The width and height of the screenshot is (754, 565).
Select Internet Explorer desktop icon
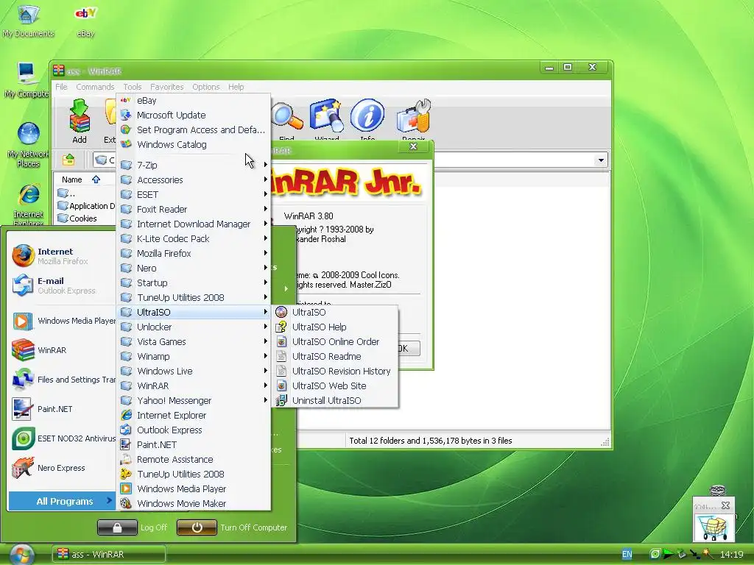pos(29,205)
